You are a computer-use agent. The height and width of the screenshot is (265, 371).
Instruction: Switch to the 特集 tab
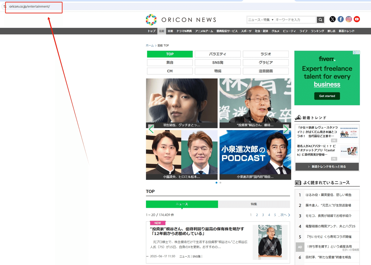coord(254,204)
